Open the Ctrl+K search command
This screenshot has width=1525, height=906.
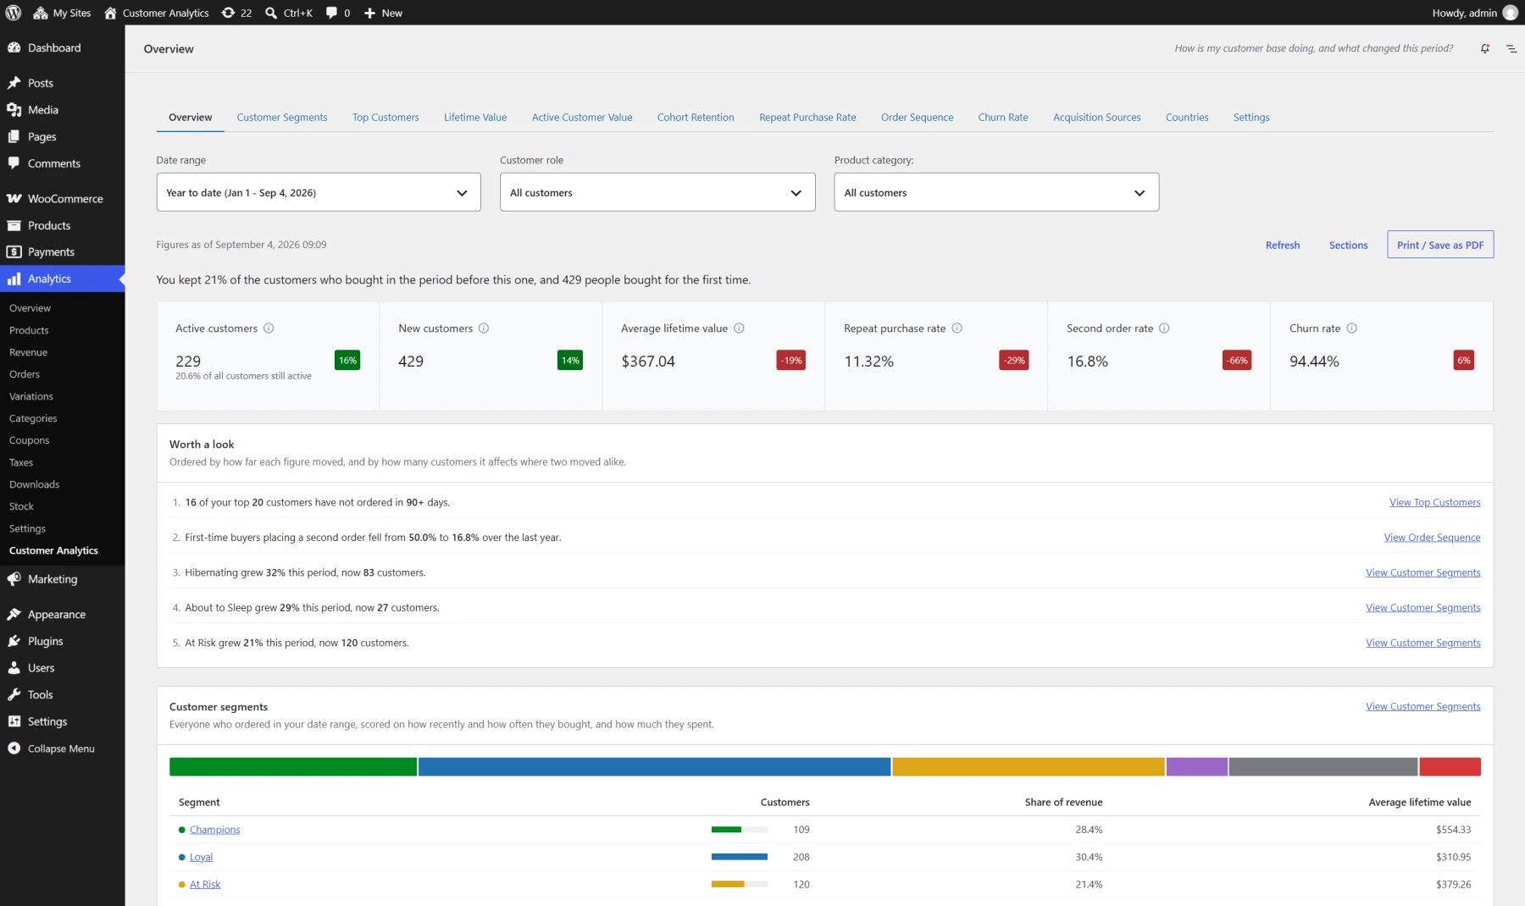(289, 13)
